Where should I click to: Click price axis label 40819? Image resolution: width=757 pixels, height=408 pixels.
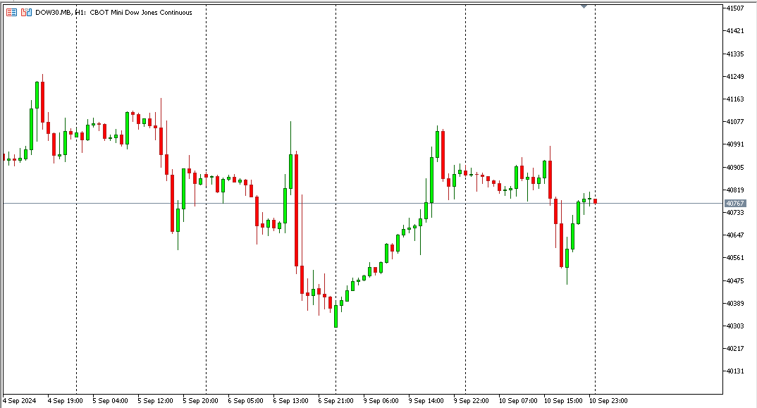tap(735, 190)
